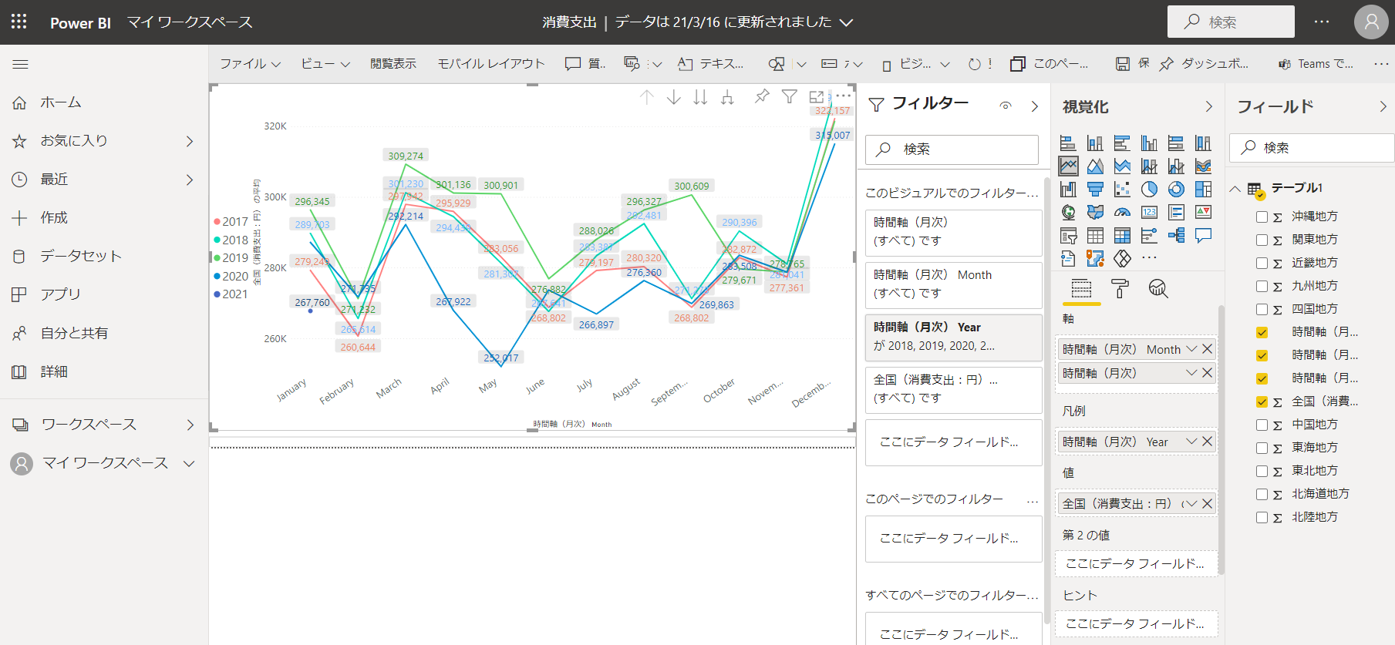Check the 沖縄地方 field checkbox
Viewport: 1395px width, 645px height.
pos(1262,217)
